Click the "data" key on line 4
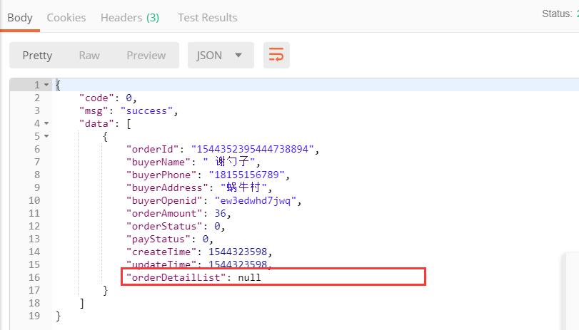Screen dimensions: 579x330 96,124
